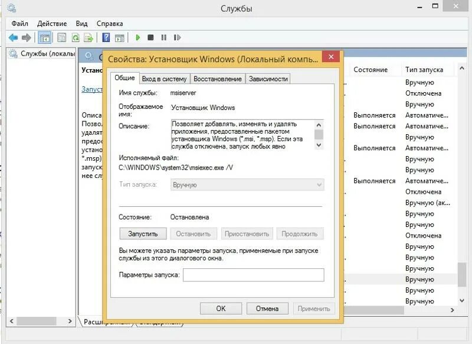This screenshot has height=344, width=472.
Task: Close the Свойства dialog with red X
Action: 331,56
